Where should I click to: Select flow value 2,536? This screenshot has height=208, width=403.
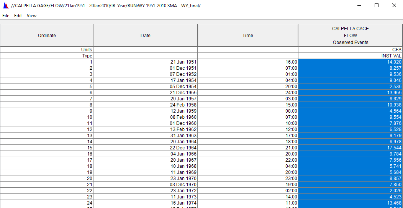(x=350, y=87)
